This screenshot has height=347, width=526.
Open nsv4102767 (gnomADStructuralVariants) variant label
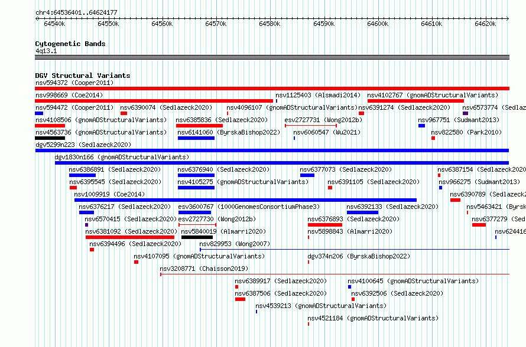click(x=433, y=95)
